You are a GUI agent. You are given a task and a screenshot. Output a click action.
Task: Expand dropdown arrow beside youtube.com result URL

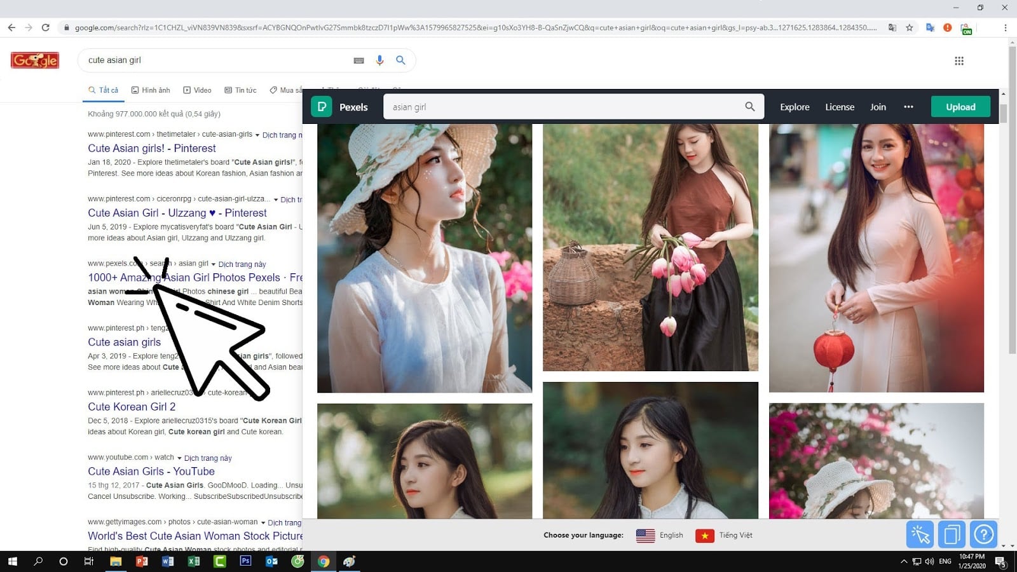179,458
